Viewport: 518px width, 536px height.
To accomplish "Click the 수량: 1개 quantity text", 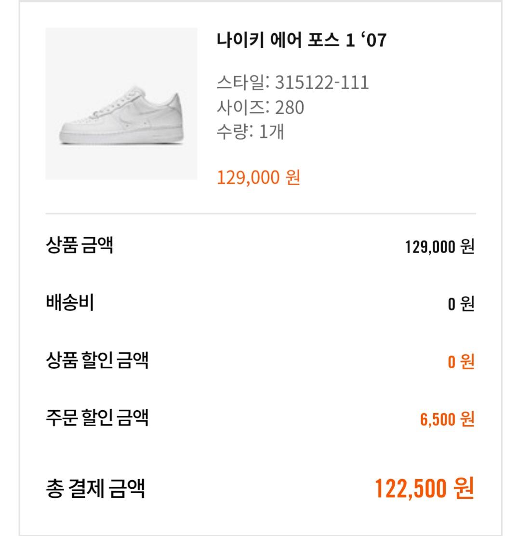I will pos(250,132).
